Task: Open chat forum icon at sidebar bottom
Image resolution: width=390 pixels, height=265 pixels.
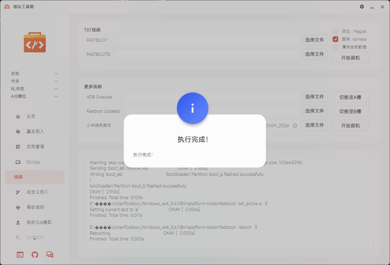Action: click(x=50, y=255)
